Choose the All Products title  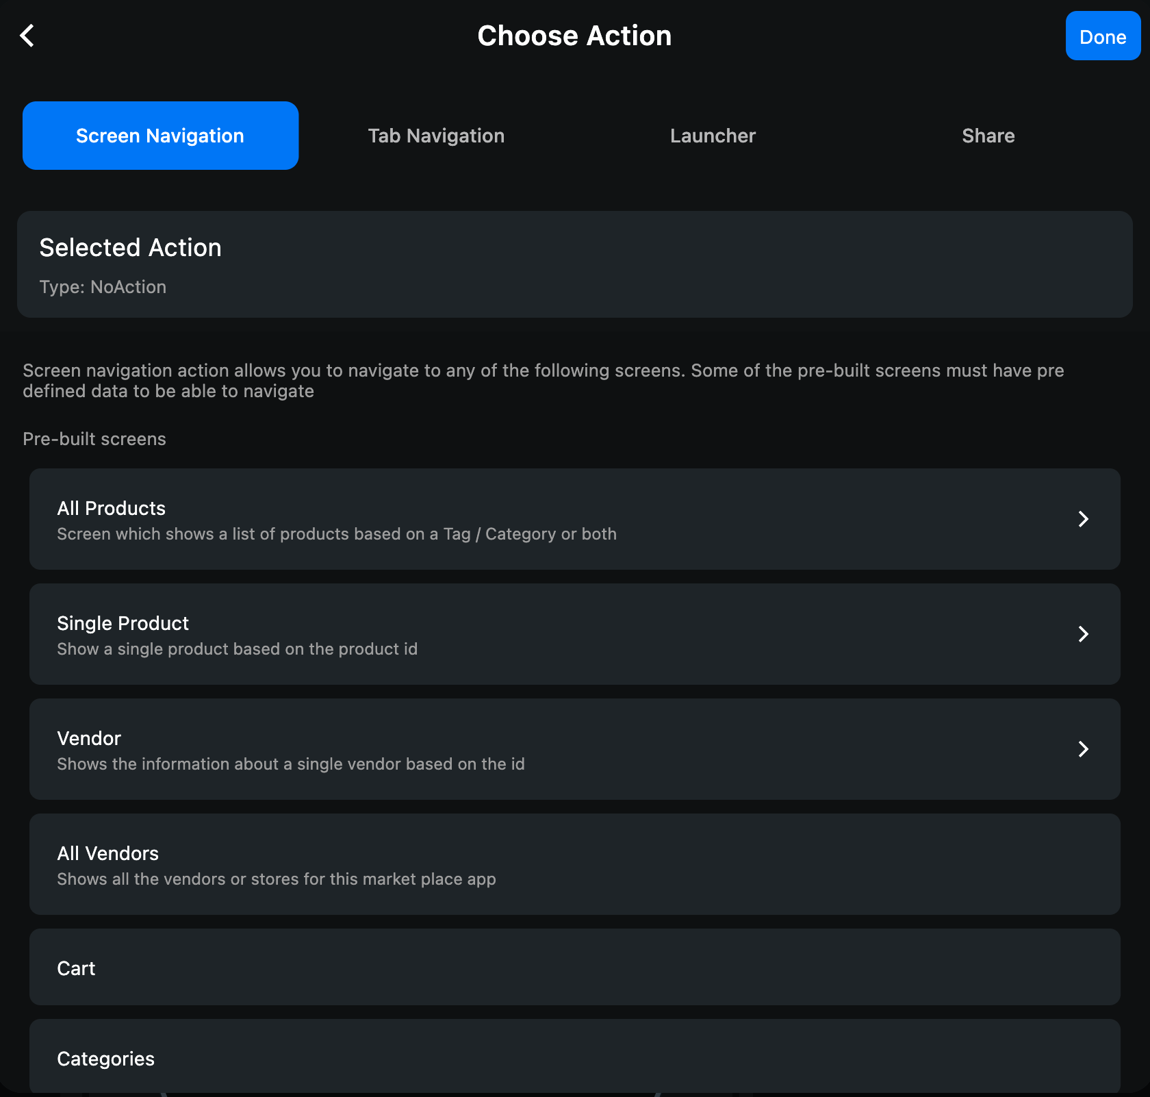click(111, 508)
